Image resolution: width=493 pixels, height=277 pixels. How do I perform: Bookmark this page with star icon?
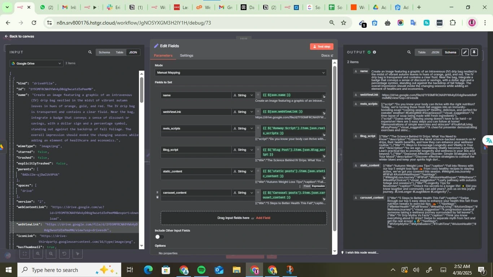pos(344,23)
